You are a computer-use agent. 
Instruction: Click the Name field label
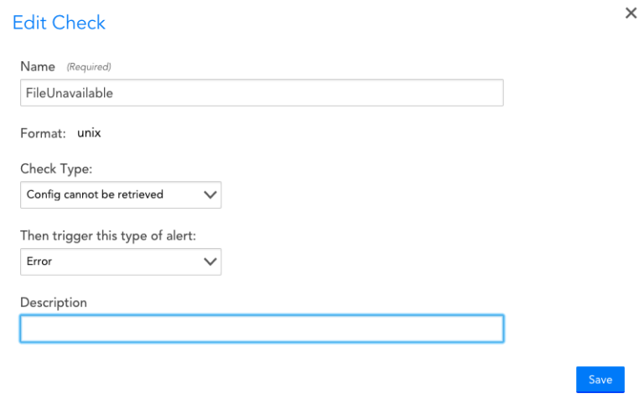[x=38, y=66]
